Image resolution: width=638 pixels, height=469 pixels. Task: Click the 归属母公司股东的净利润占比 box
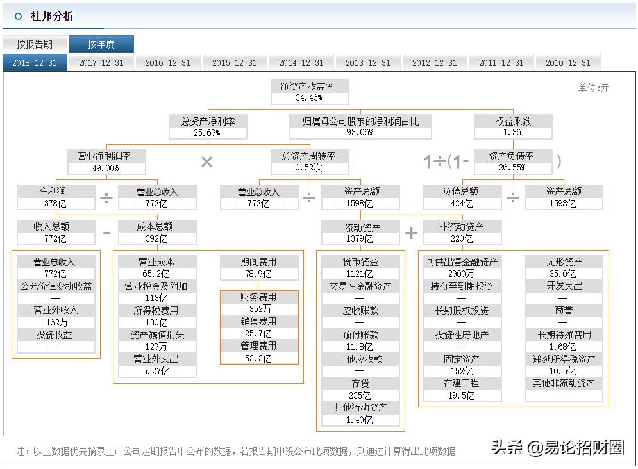360,127
